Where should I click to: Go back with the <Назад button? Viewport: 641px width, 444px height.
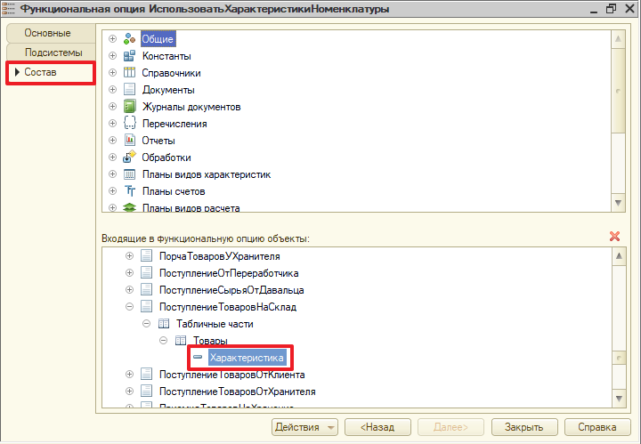coord(377,427)
